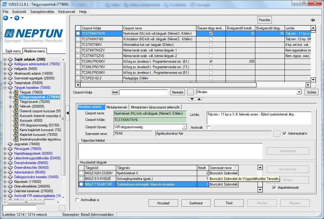Click the Jegyzetek (78400) diamond icon
324x219 pixels.
coord(10,144)
